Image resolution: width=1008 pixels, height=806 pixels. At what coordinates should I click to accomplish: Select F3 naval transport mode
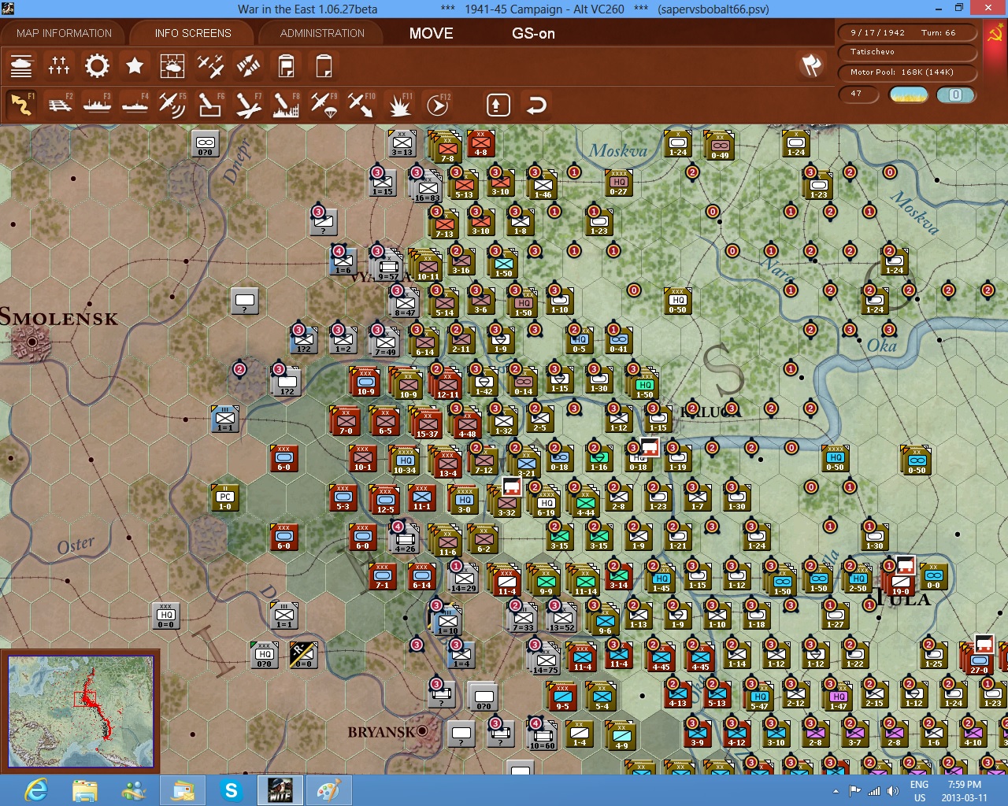(x=97, y=105)
